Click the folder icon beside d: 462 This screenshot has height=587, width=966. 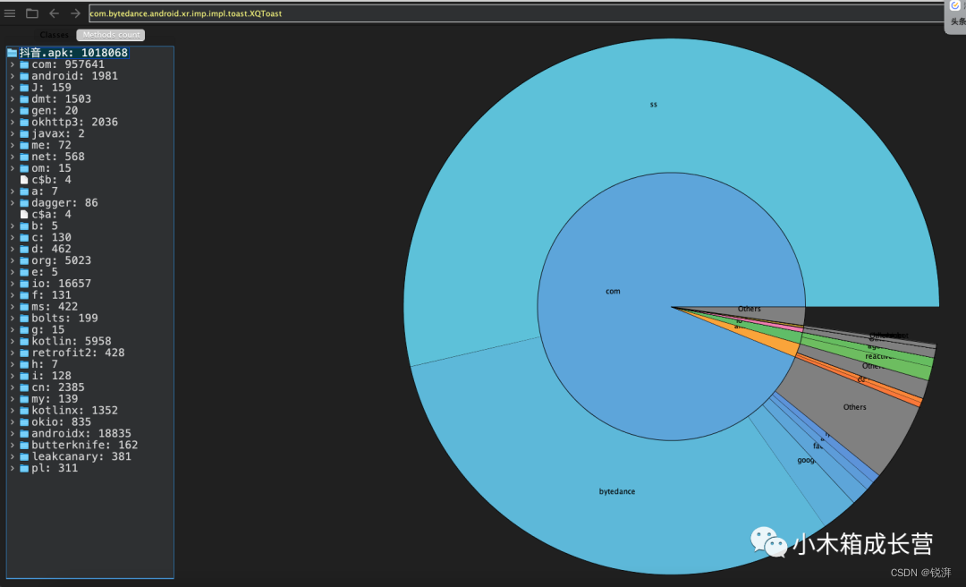point(24,249)
